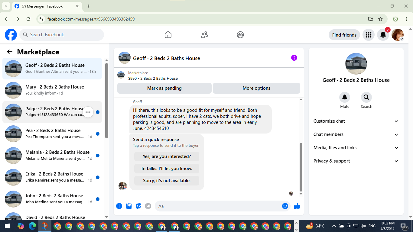
Task: Send a thumbs-up like
Action: pyautogui.click(x=297, y=206)
